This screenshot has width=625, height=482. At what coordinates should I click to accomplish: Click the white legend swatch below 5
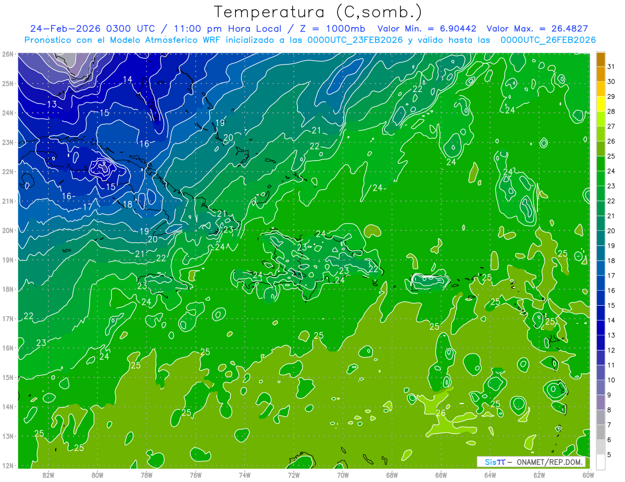[601, 462]
